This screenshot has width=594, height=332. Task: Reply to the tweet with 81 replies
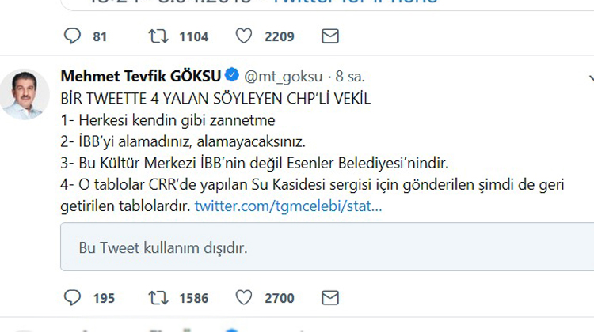(x=72, y=36)
